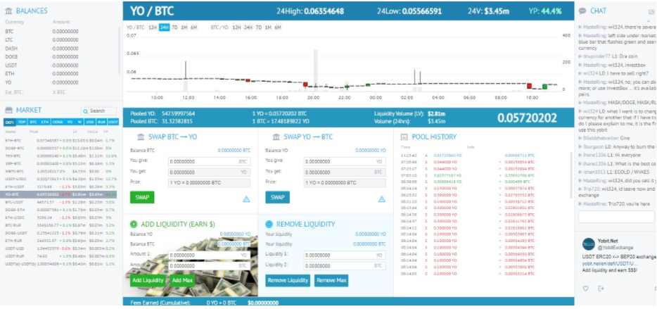Share the Yobit.Net tweet via share icon
Image resolution: width=657 pixels, height=309 pixels.
pyautogui.click(x=601, y=288)
